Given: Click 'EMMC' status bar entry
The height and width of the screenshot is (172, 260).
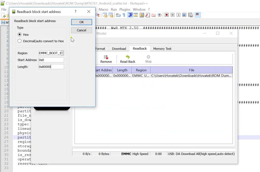Looking at the screenshot, I should pyautogui.click(x=126, y=154).
